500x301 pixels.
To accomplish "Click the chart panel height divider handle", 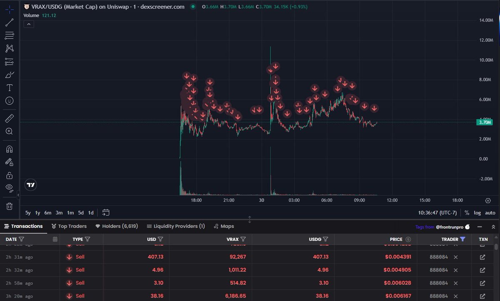I will coord(250,219).
